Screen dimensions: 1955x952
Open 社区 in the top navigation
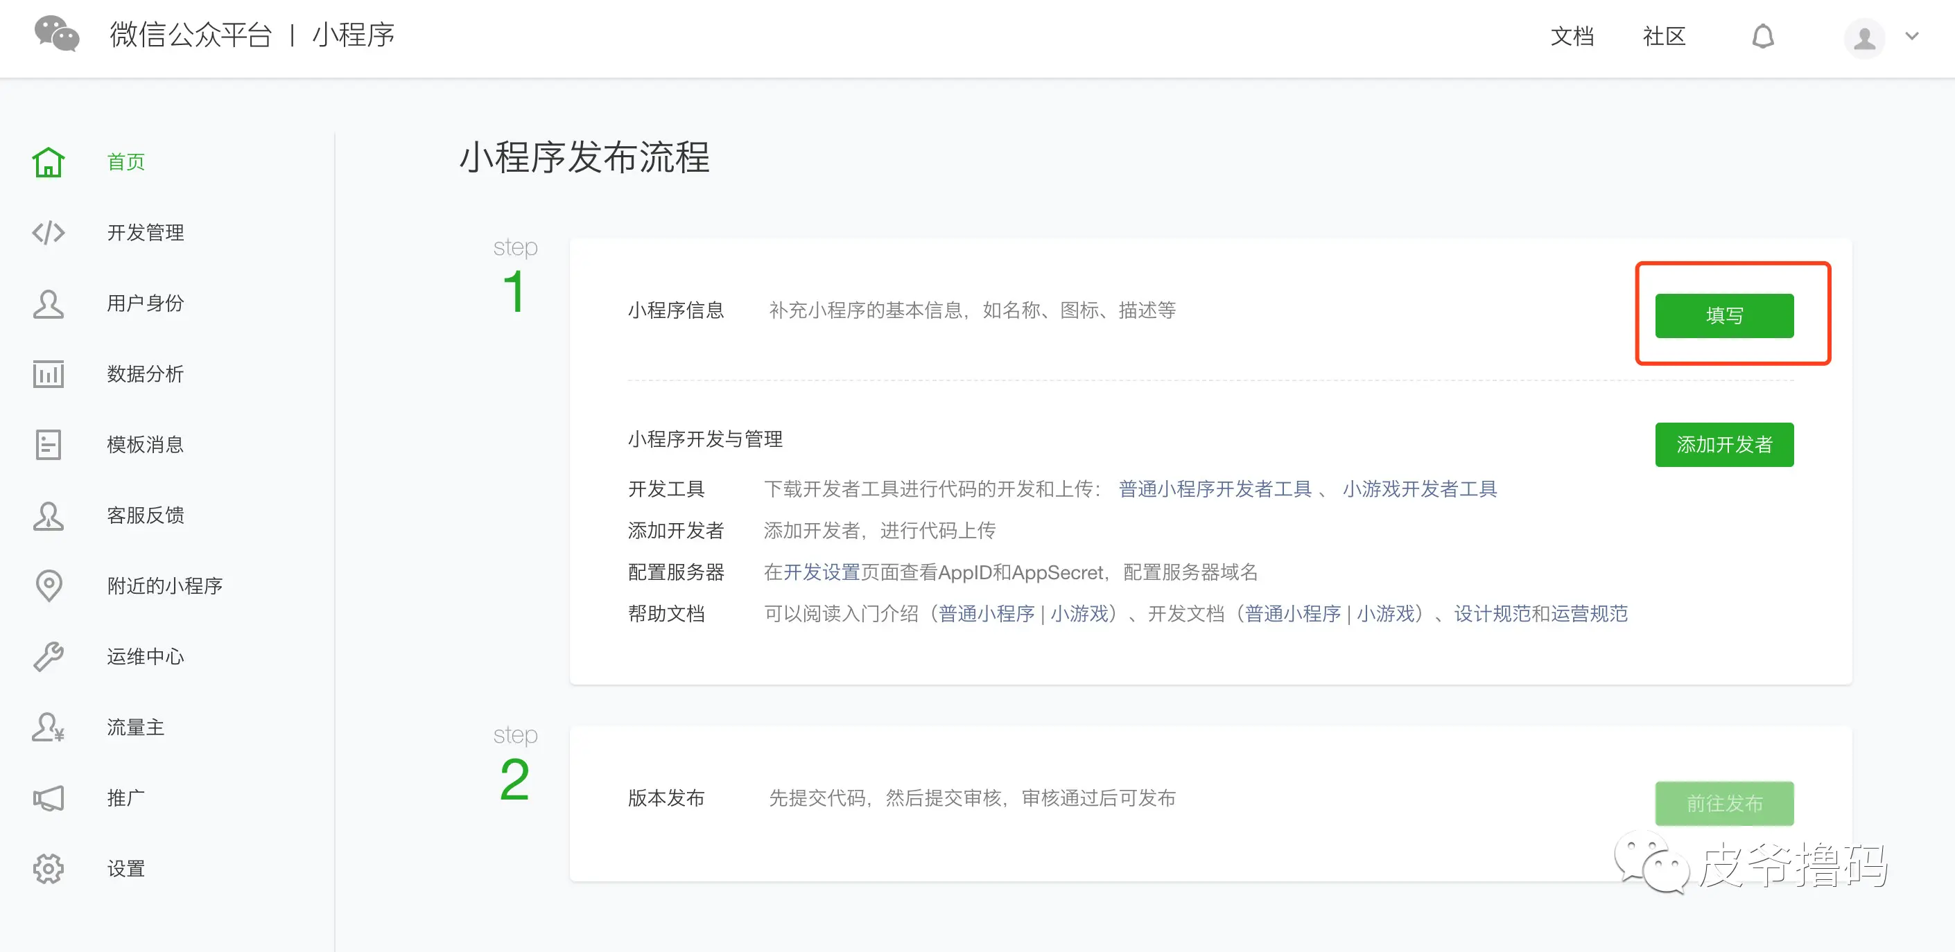click(x=1665, y=35)
